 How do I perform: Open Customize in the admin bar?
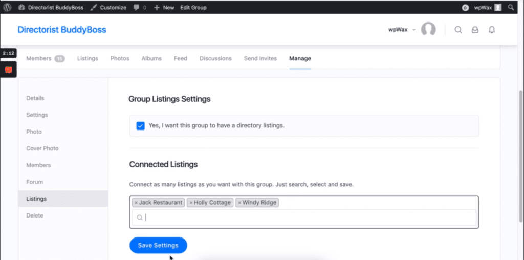[108, 7]
